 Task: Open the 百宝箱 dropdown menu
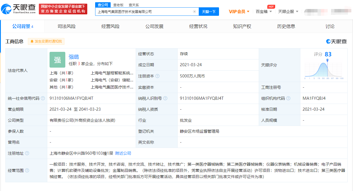tap(264, 12)
